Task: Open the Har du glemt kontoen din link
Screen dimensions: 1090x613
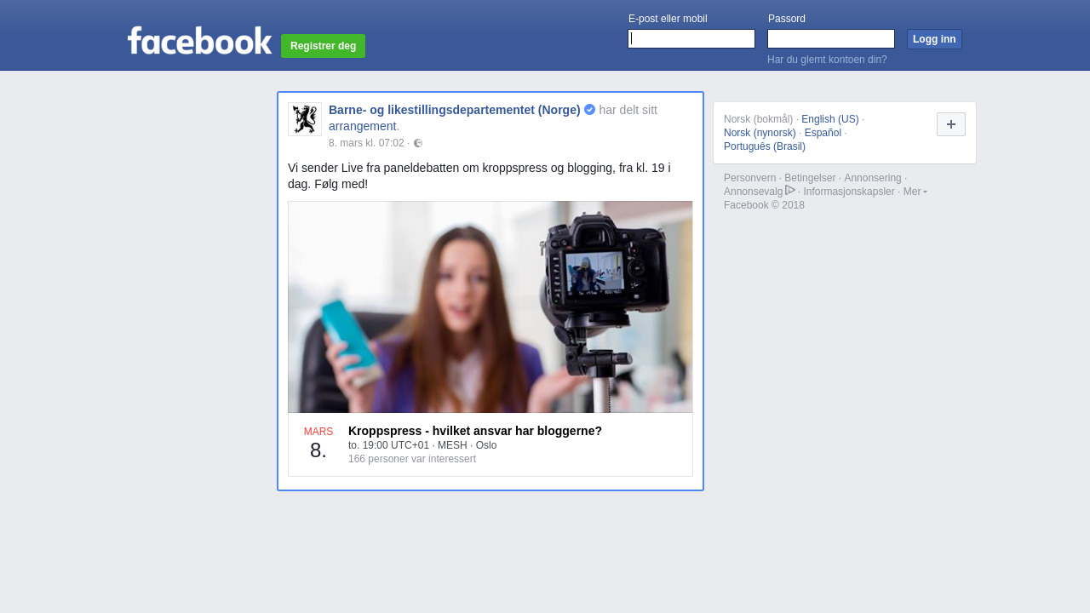Action: coord(827,60)
